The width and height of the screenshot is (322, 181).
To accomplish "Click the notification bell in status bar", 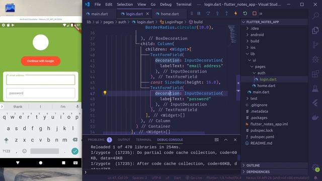I will coord(316,177).
